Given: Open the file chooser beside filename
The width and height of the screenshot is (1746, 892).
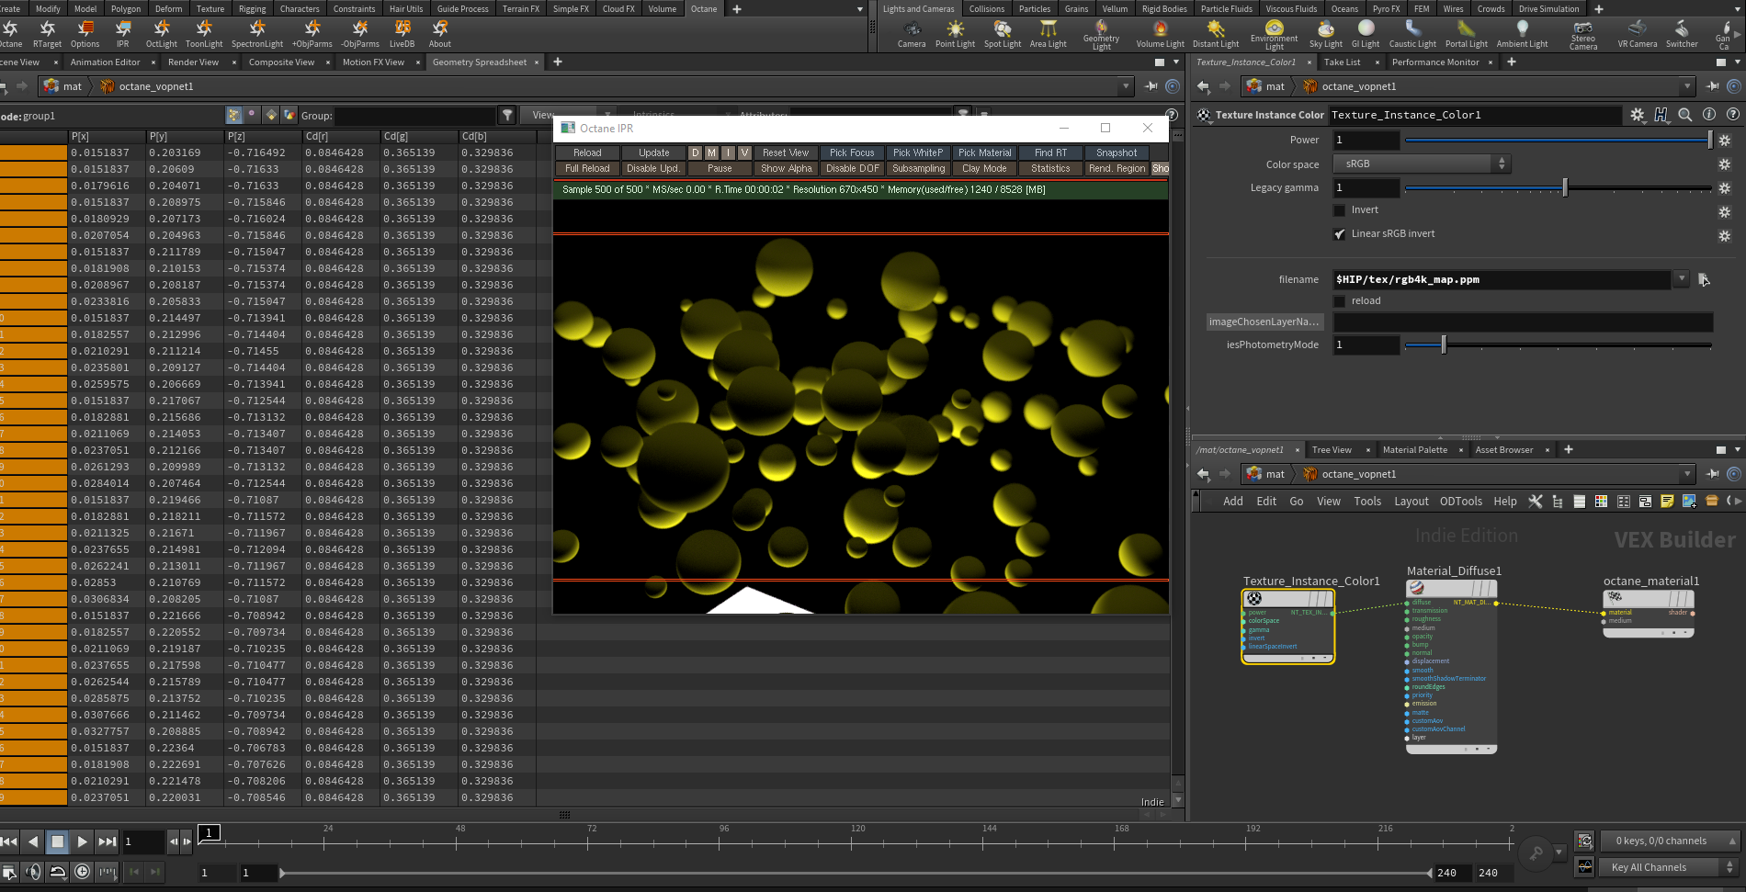Looking at the screenshot, I should [x=1704, y=279].
